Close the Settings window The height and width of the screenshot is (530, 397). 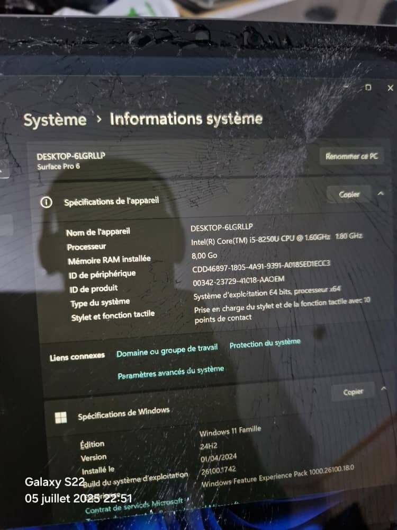pyautogui.click(x=390, y=88)
